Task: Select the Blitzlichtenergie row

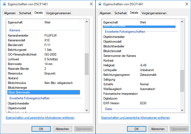Action: pos(44,88)
